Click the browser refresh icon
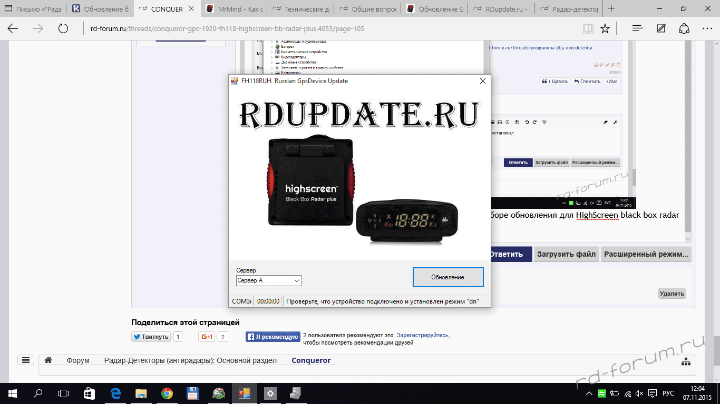 (63, 29)
